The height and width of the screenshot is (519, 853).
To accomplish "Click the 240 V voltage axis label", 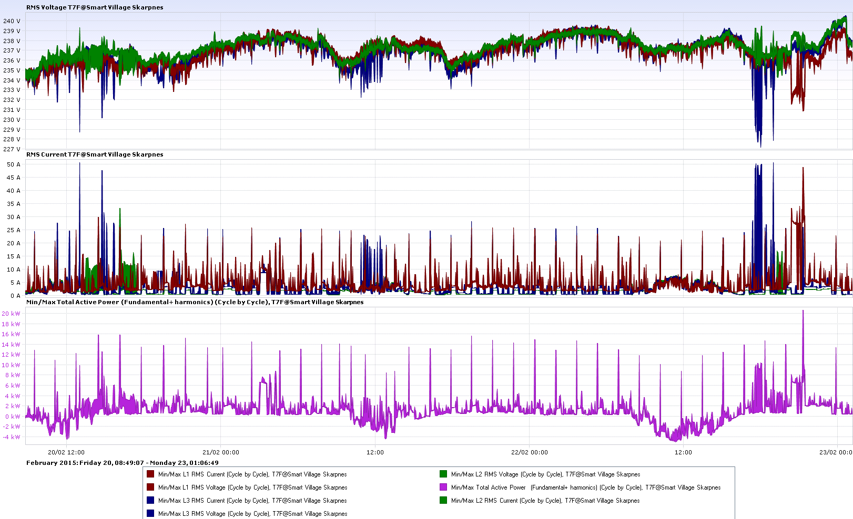I will 12,21.
